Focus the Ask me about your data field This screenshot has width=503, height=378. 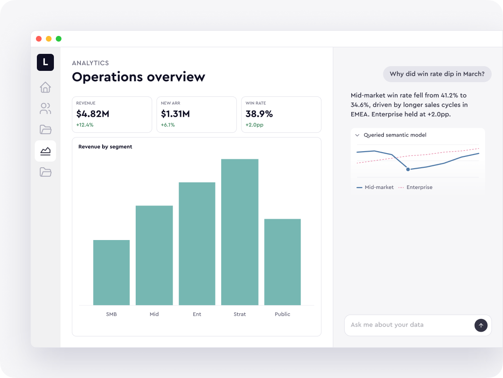[x=418, y=325]
